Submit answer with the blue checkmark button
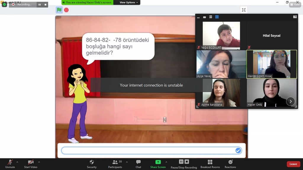Image resolution: width=303 pixels, height=170 pixels. (238, 151)
